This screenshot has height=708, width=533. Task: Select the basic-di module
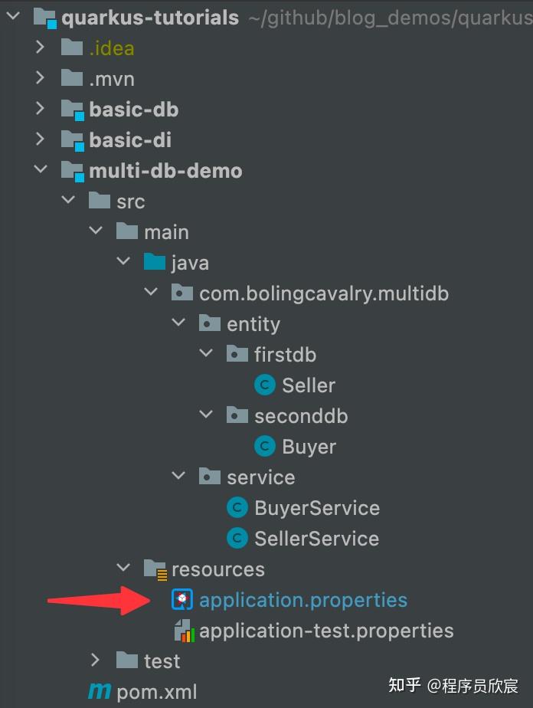(130, 140)
